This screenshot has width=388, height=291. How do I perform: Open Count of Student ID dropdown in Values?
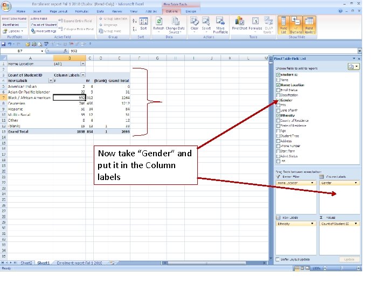[x=356, y=224]
